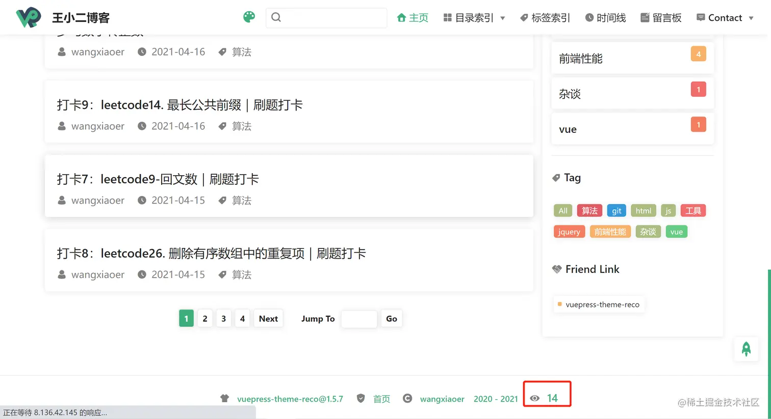The image size is (771, 419).
Task: Click the VuePress blog logo icon
Action: (29, 17)
